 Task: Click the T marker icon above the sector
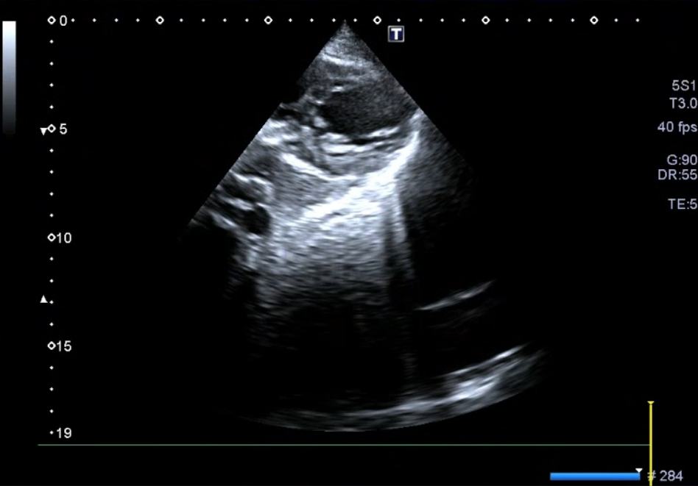395,34
